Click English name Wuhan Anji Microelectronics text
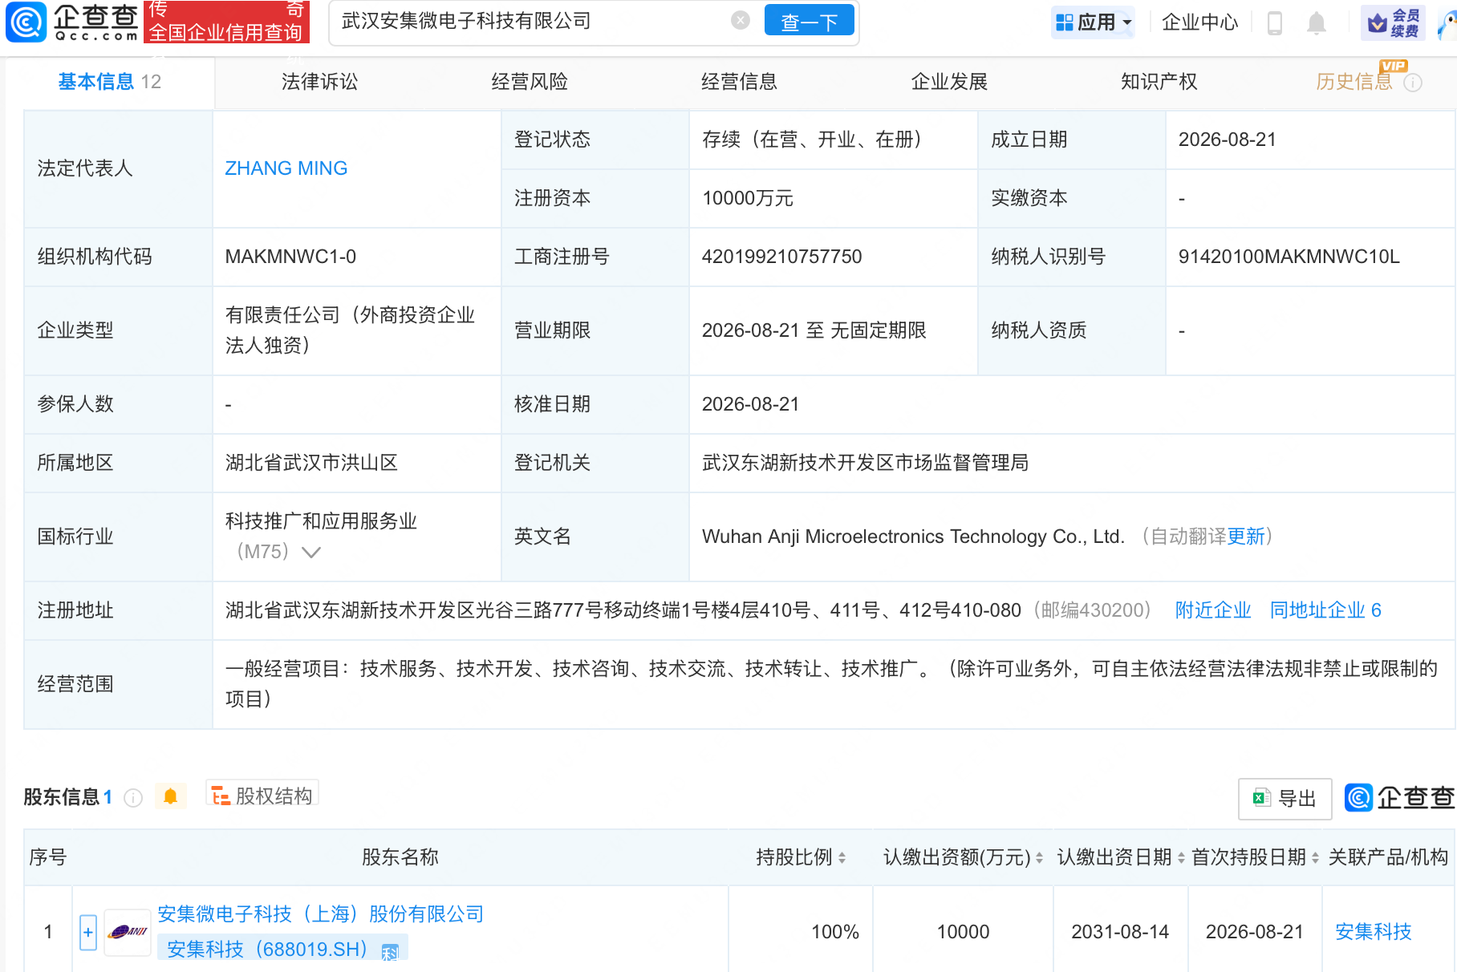1457x972 pixels. [x=913, y=537]
